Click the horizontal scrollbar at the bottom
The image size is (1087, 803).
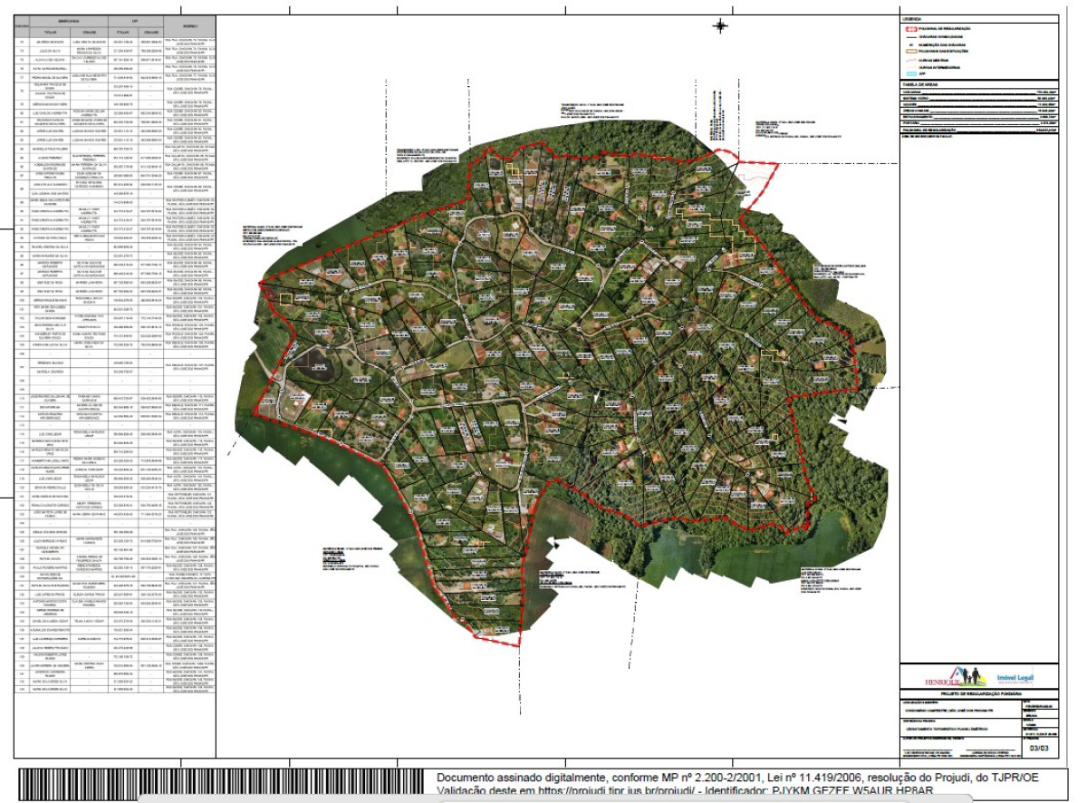pos(555,799)
